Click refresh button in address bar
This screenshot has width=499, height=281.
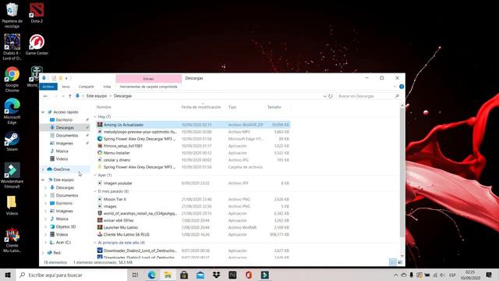[331, 96]
